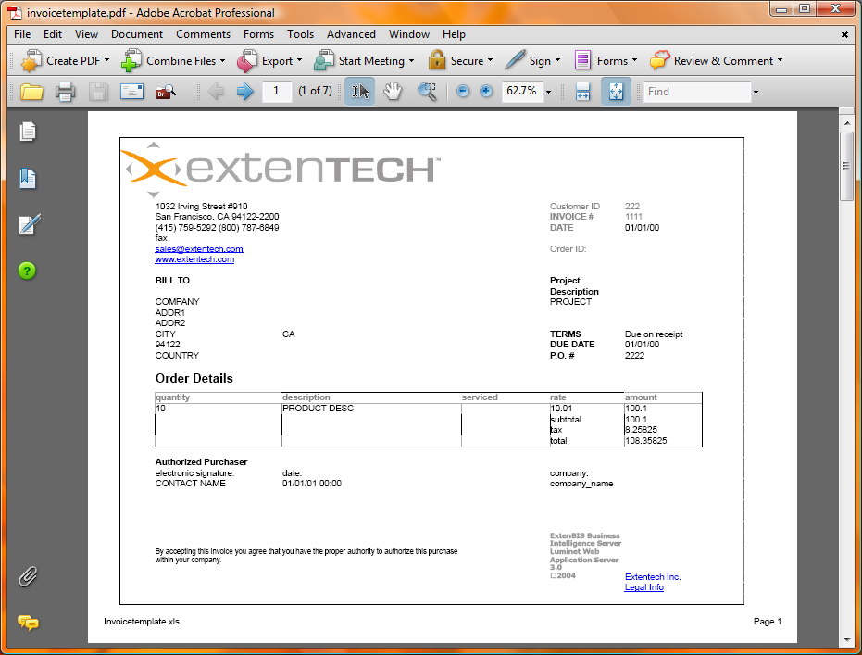The image size is (862, 655).
Task: Choose the Select tool cursor icon
Action: (359, 92)
